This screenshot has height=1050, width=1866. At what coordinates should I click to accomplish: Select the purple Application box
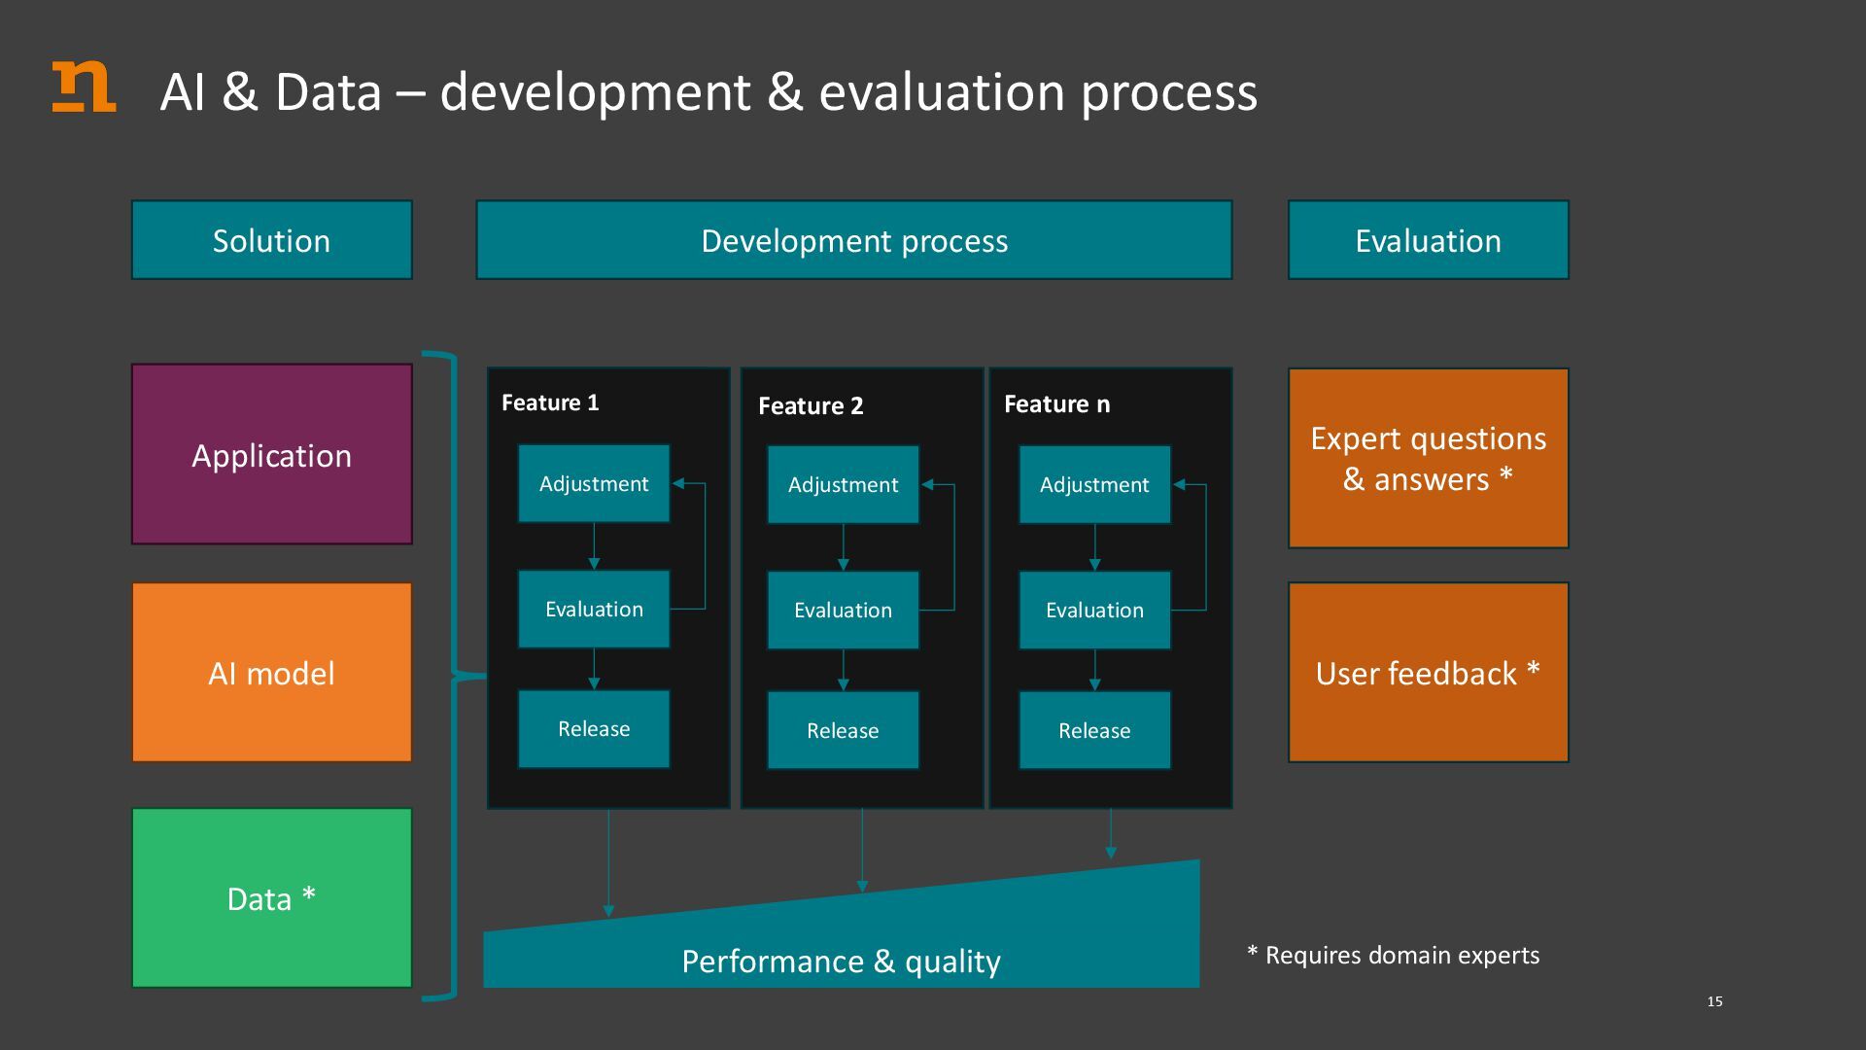pyautogui.click(x=272, y=454)
